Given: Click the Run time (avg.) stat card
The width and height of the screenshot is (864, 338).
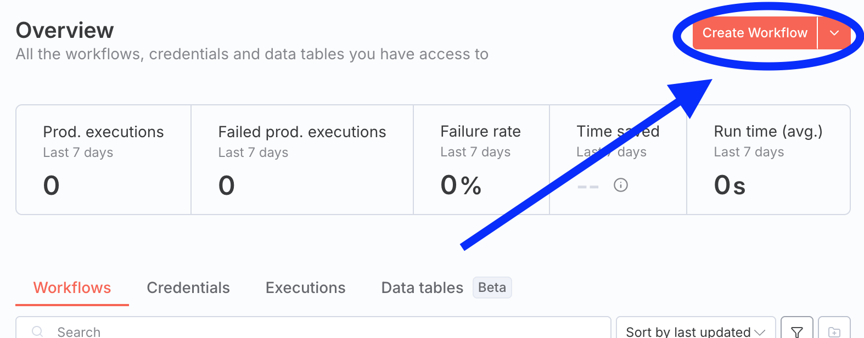Looking at the screenshot, I should [x=767, y=159].
